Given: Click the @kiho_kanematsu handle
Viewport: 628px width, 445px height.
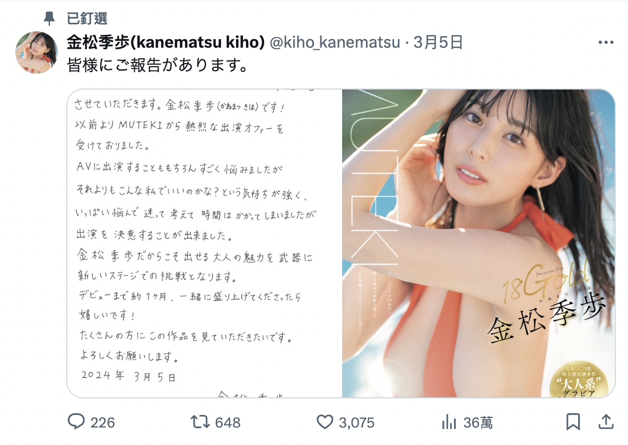Looking at the screenshot, I should pyautogui.click(x=335, y=42).
